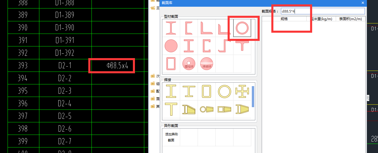Pick the rectangular tube profile section
This screenshot has width=378, height=153.
pos(171,64)
